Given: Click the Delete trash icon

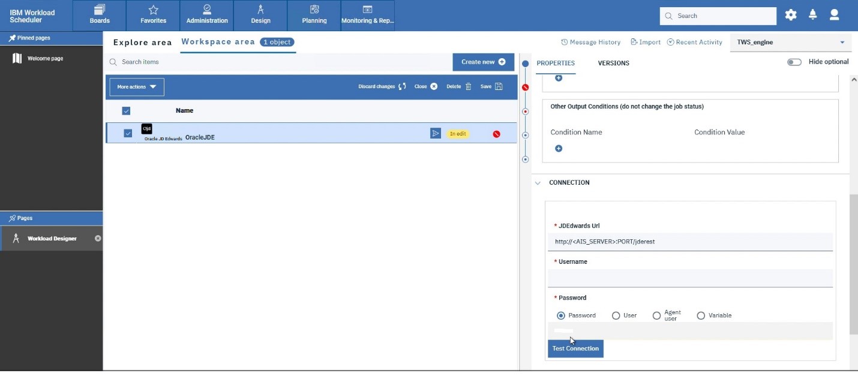Looking at the screenshot, I should click(x=468, y=86).
